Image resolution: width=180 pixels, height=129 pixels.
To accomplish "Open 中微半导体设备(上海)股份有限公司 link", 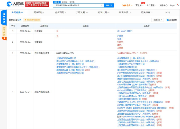I will tap(134, 85).
